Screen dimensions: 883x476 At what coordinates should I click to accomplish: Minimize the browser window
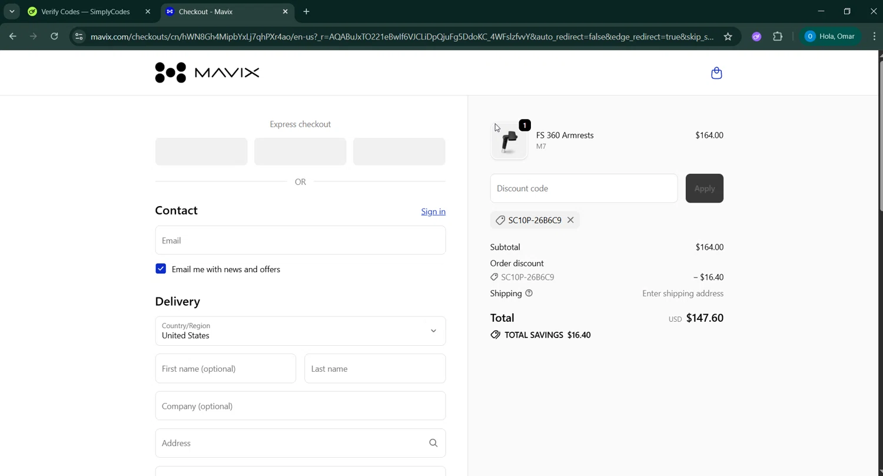click(821, 11)
